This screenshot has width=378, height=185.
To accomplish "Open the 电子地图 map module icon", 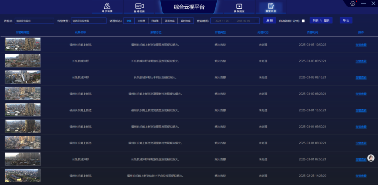I will click(107, 7).
